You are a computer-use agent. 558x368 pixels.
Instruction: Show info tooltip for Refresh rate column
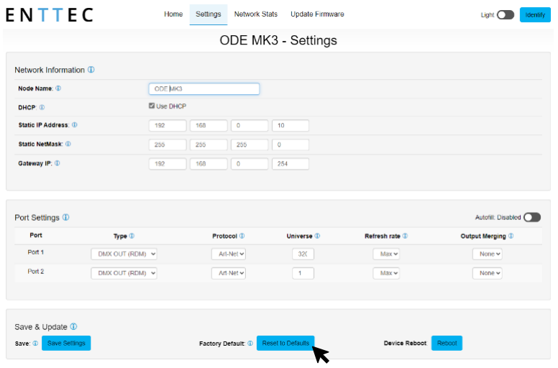[405, 236]
